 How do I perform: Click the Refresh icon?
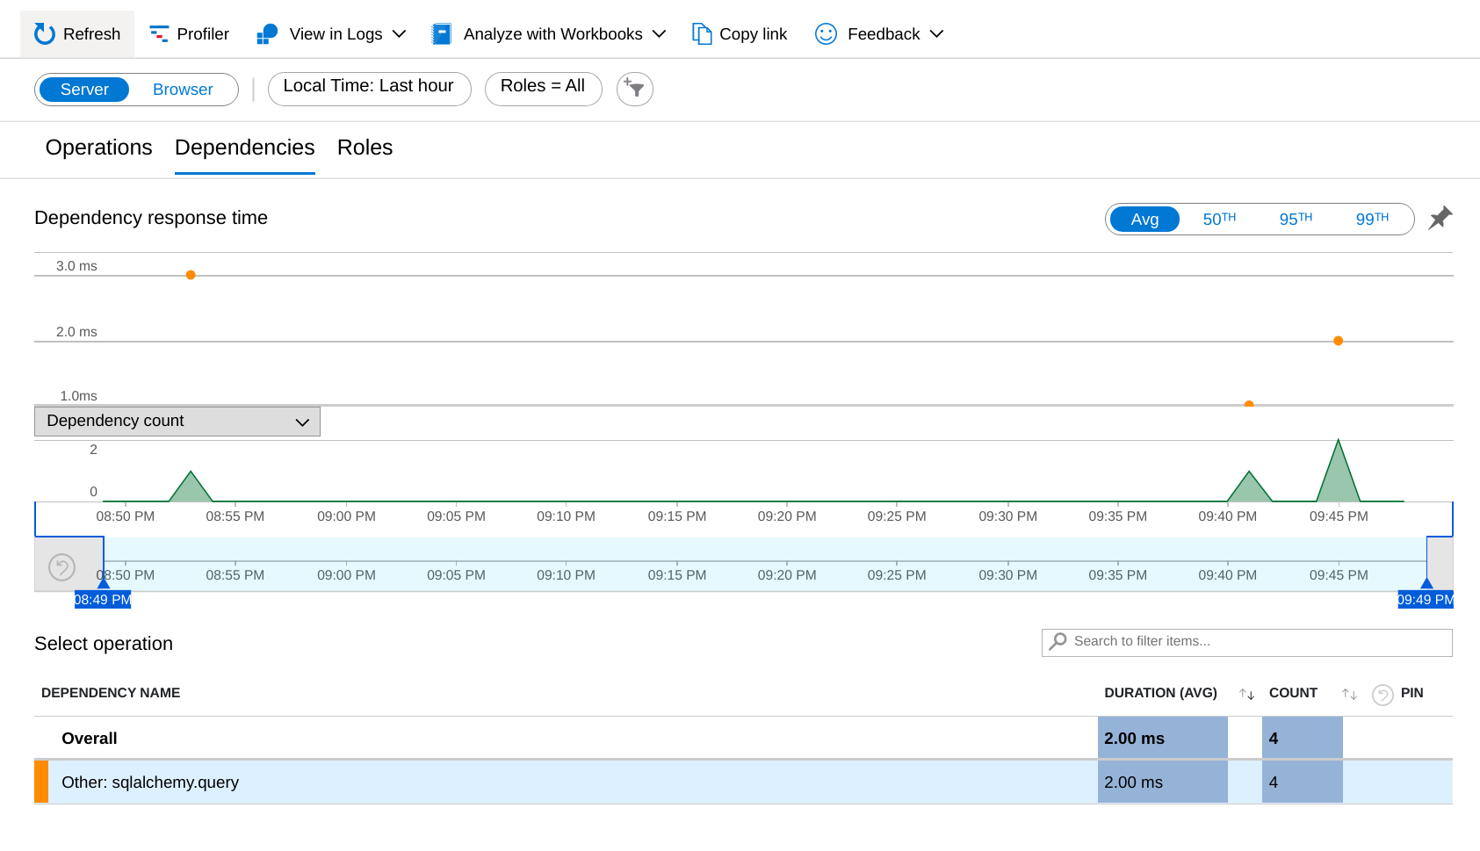[43, 33]
